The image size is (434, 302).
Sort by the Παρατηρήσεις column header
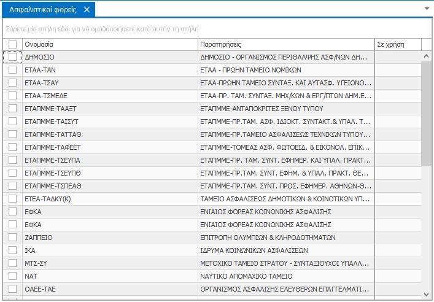point(286,44)
